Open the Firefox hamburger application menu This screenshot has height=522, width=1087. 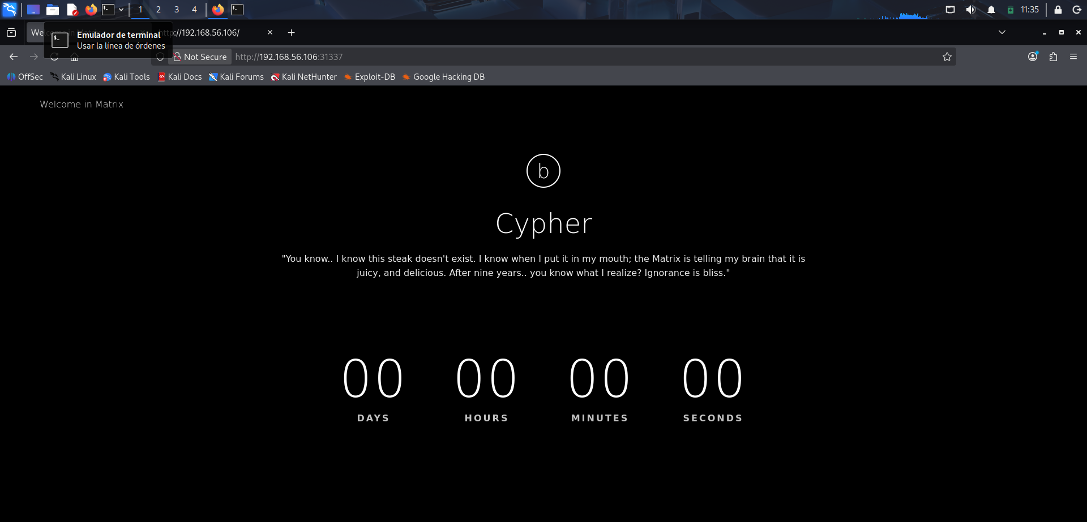(x=1073, y=57)
